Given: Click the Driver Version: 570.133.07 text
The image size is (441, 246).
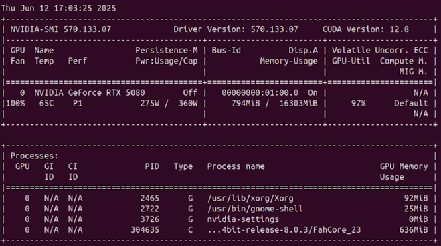Looking at the screenshot, I should click(x=236, y=29).
